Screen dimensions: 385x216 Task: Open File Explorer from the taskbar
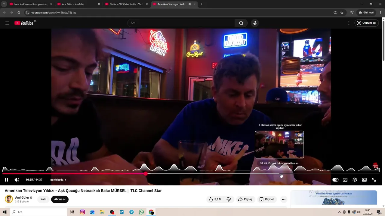click(102, 212)
